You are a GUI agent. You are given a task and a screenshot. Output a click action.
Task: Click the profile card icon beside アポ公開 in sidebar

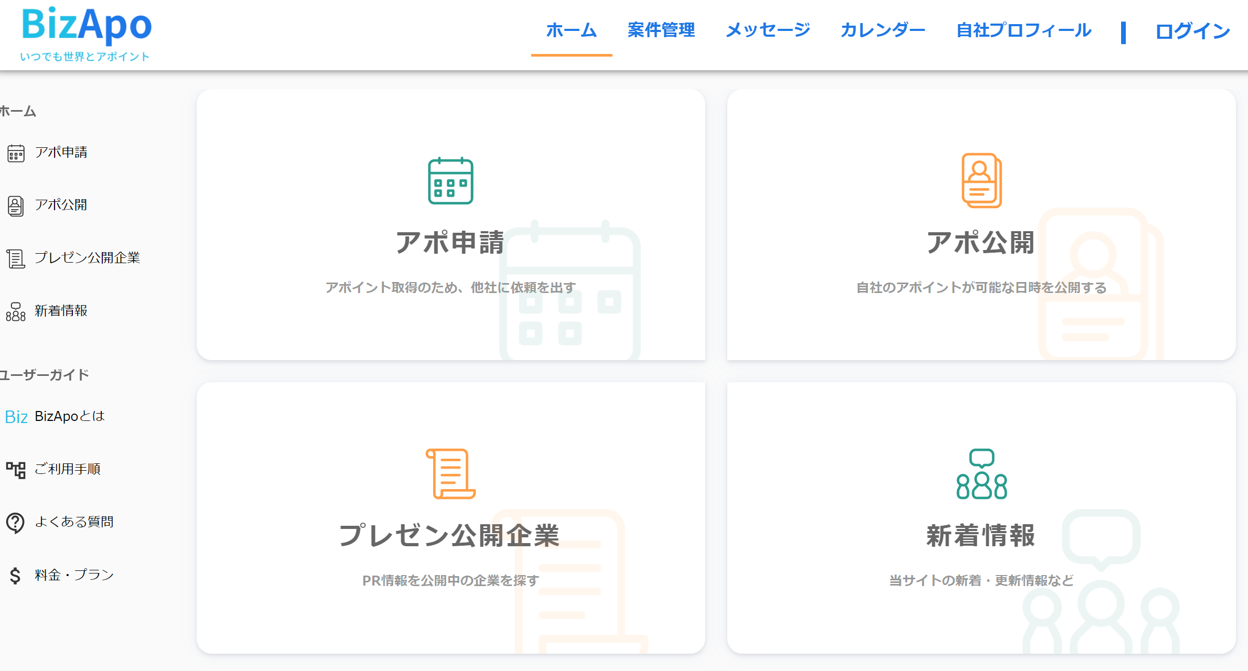(16, 205)
